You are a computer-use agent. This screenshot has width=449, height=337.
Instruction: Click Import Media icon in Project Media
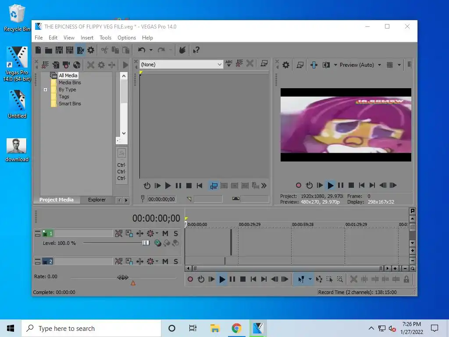click(x=56, y=65)
